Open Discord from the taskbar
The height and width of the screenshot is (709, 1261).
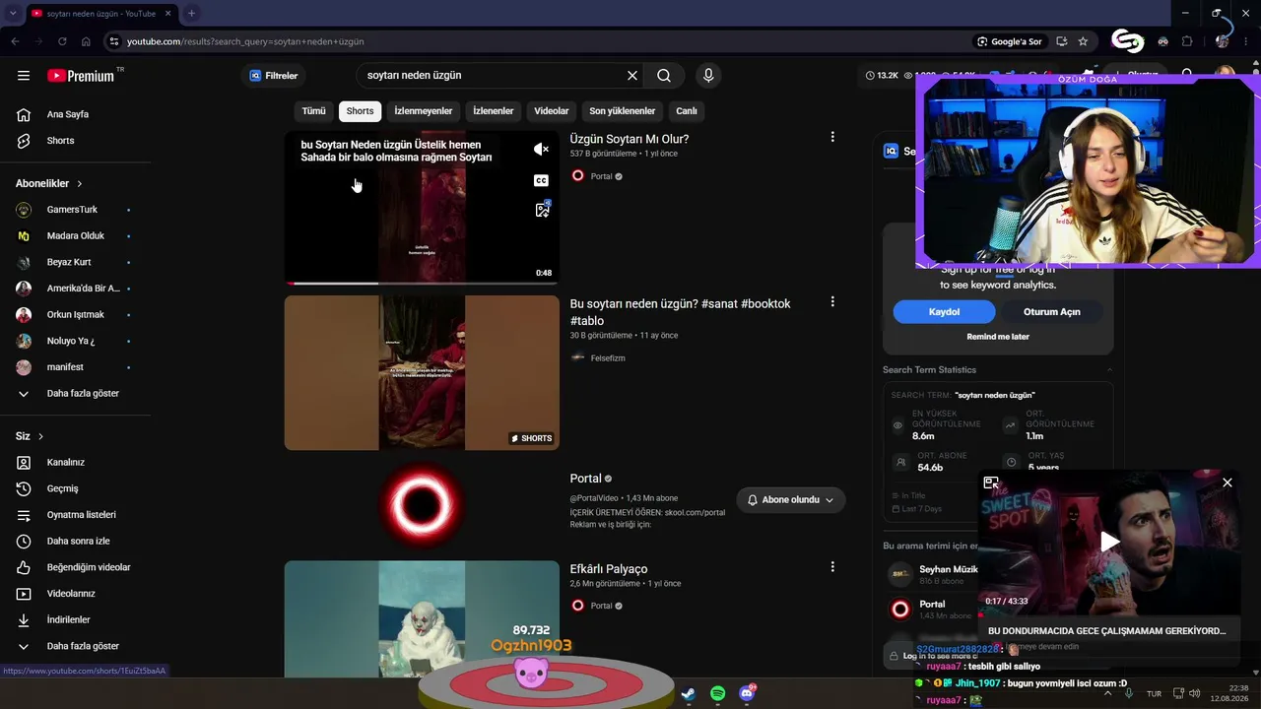tap(747, 693)
